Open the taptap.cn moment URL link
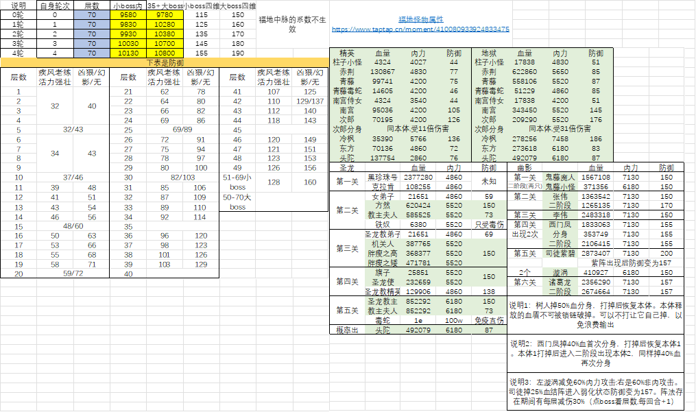 click(x=420, y=29)
